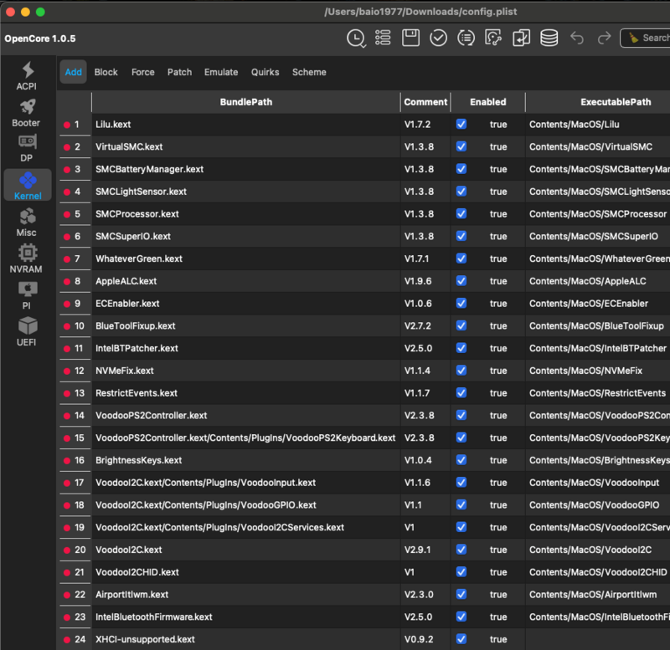This screenshot has height=650, width=670.
Task: Open the database toolbar icon
Action: point(549,38)
